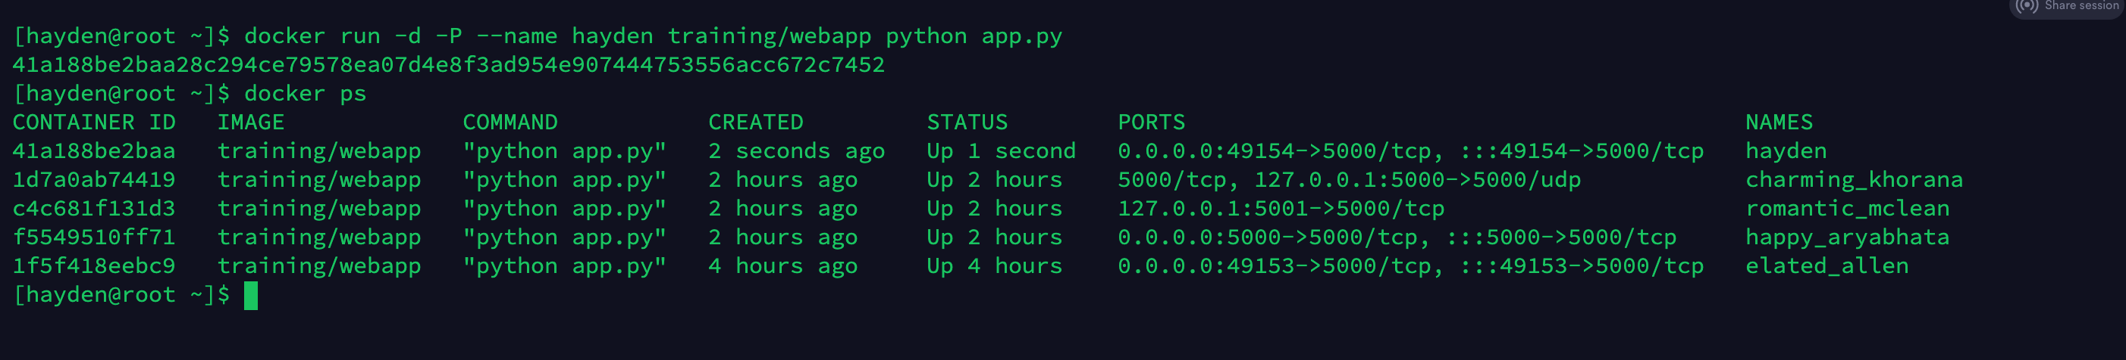
Task: Click container ID 1f5f418eebc9
Action: [94, 267]
